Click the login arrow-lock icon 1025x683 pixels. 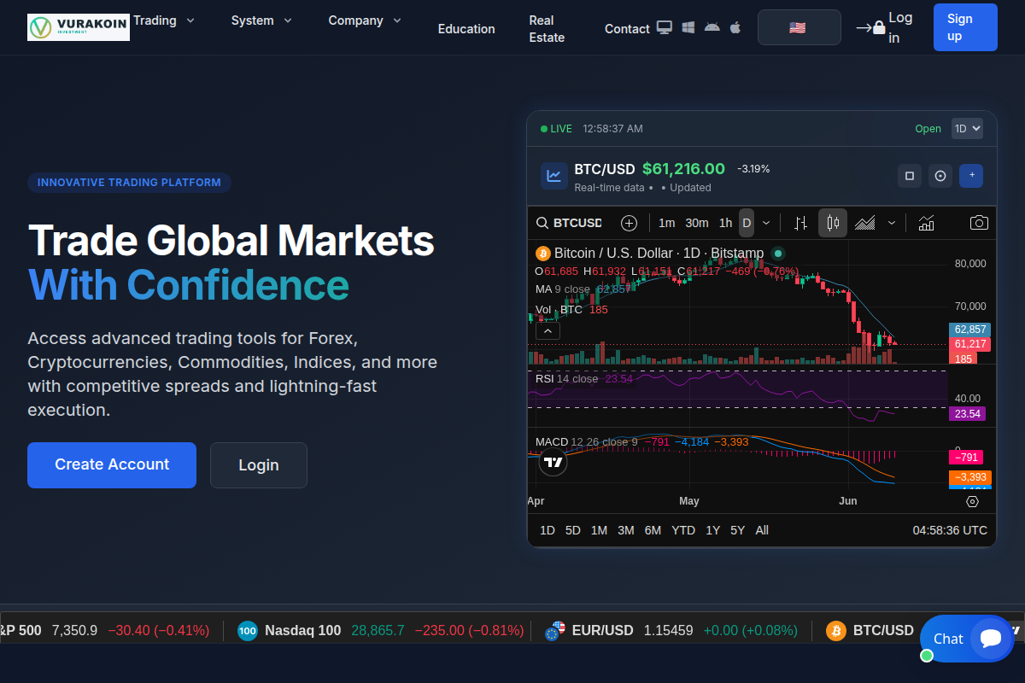pos(870,28)
